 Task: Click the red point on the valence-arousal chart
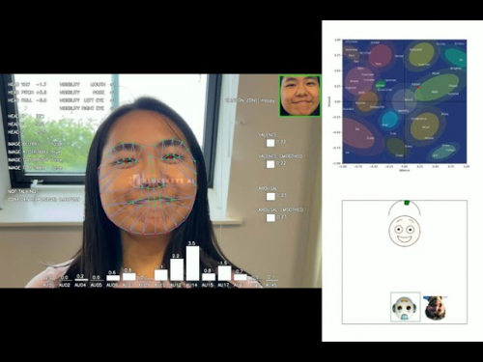coord(417,87)
